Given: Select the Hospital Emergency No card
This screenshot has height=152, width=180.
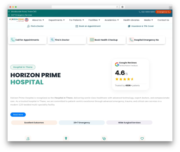Looking at the screenshot, I should tap(146, 40).
